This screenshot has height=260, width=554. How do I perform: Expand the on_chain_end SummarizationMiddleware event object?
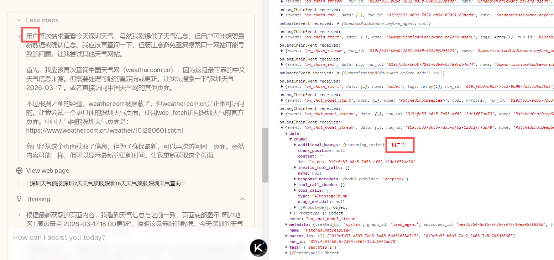coord(283,65)
